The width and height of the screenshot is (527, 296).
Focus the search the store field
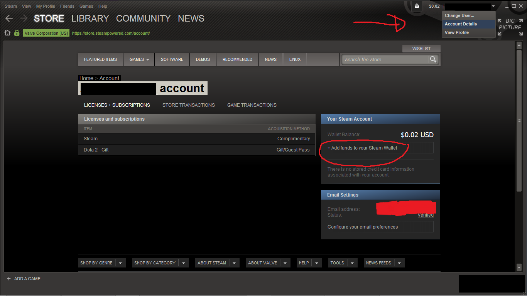click(x=385, y=59)
